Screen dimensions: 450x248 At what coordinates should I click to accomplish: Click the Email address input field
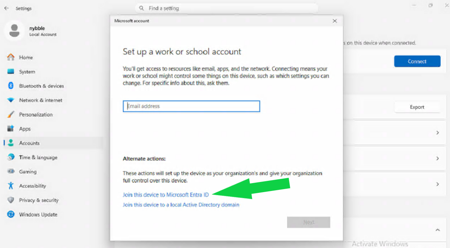tap(191, 106)
